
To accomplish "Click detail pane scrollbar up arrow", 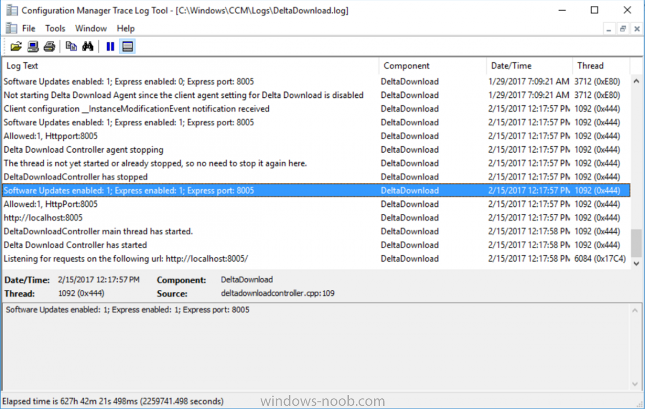I will [636, 310].
